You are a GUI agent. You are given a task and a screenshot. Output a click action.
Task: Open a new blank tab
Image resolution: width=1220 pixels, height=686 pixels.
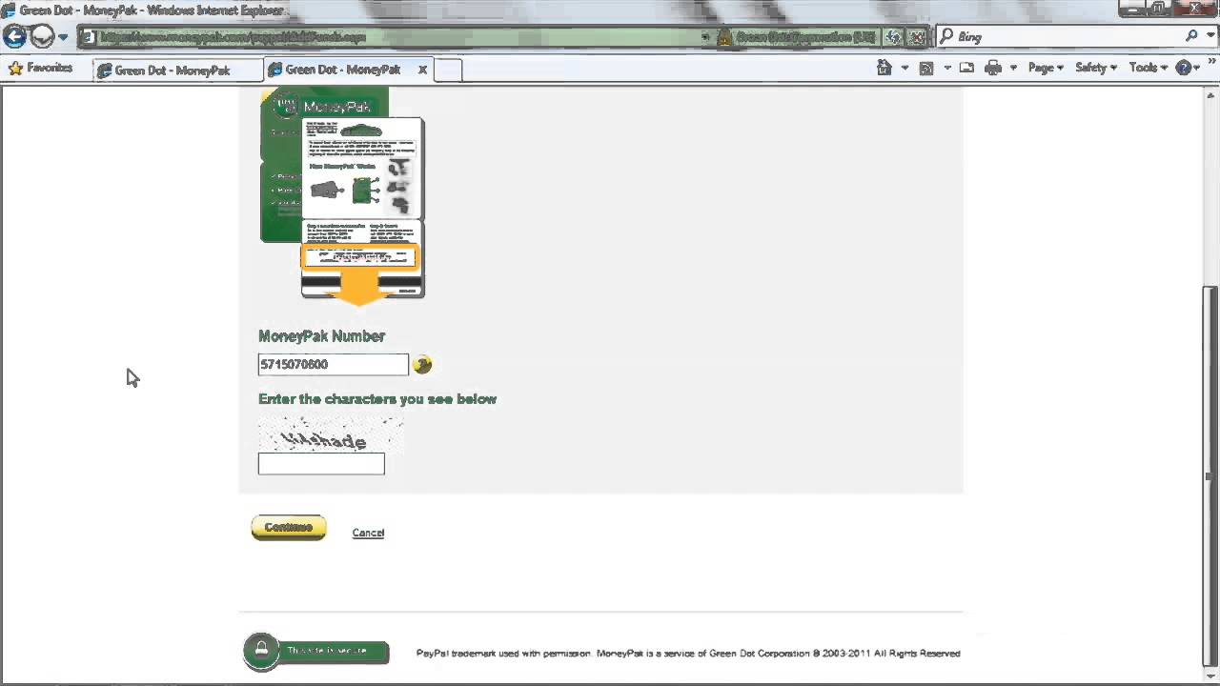click(448, 70)
